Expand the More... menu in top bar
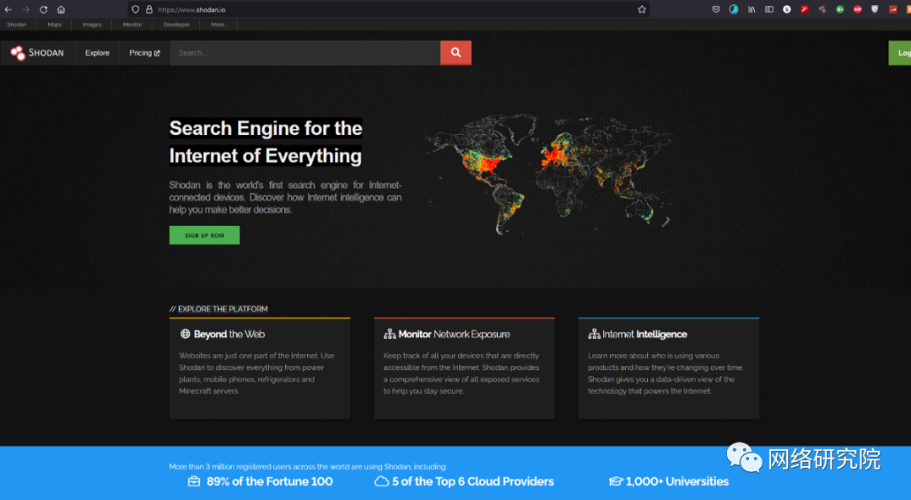This screenshot has width=911, height=500. click(218, 24)
